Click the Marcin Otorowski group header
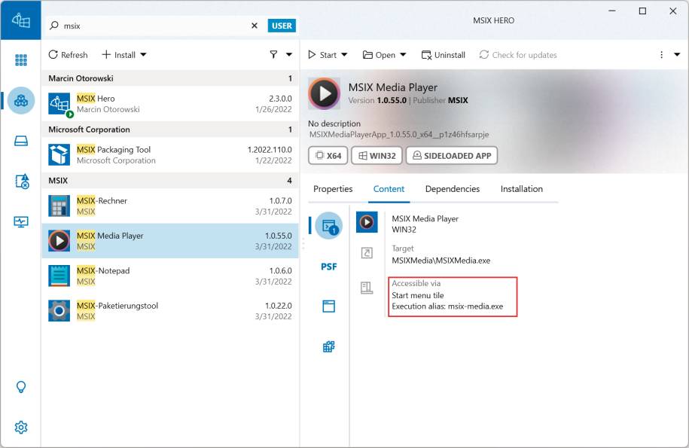This screenshot has height=448, width=689. pos(170,78)
